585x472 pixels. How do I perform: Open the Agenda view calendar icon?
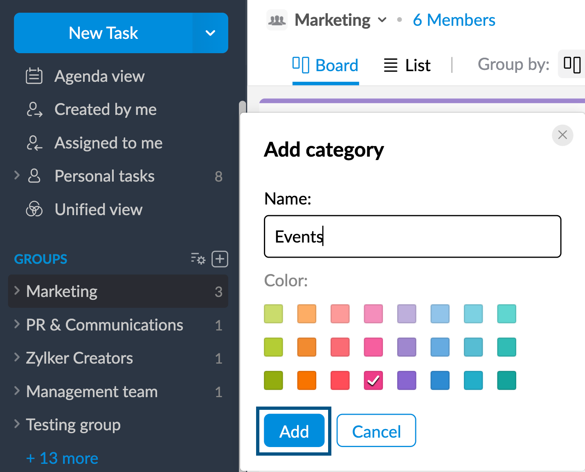click(x=34, y=76)
